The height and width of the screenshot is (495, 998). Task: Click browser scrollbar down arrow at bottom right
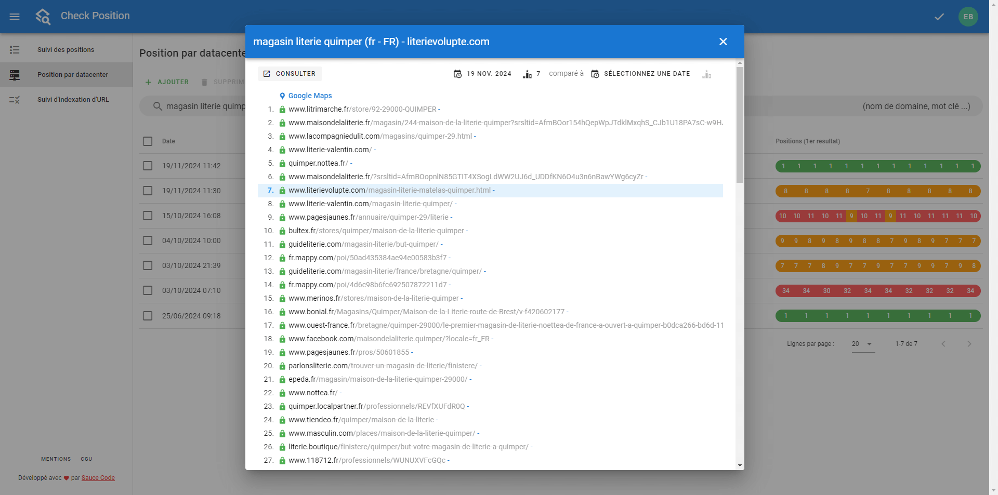[x=993, y=490]
